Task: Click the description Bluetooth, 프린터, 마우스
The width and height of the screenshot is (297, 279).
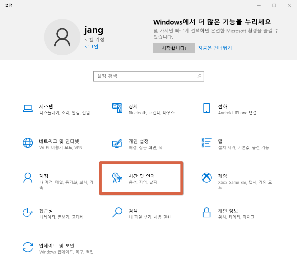Action: point(152,113)
